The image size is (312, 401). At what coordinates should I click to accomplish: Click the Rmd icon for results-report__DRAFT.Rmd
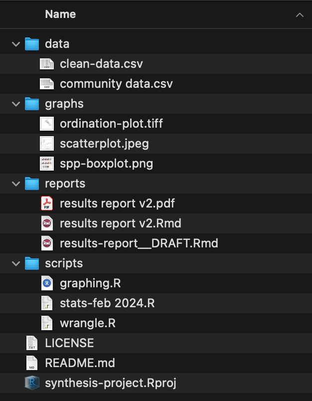pyautogui.click(x=46, y=243)
